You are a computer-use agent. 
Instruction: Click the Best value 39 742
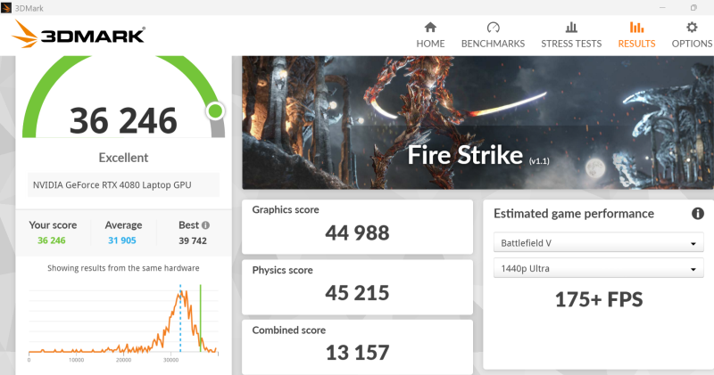pyautogui.click(x=193, y=240)
